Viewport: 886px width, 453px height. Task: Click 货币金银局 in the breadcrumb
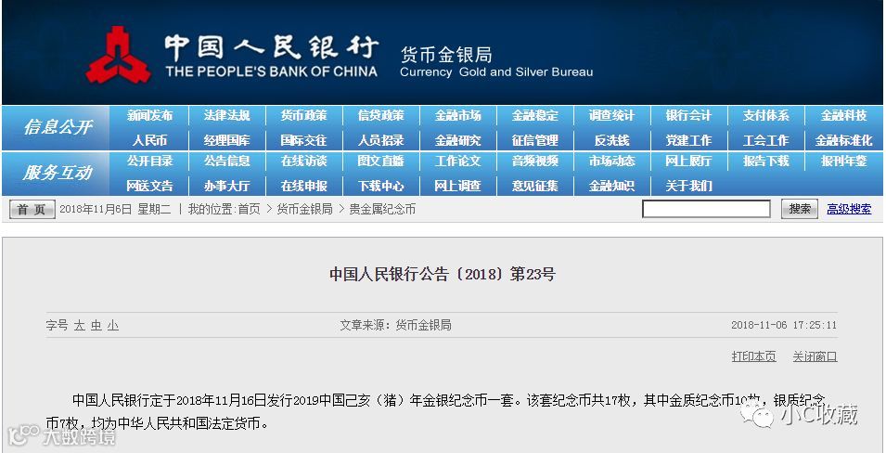304,209
